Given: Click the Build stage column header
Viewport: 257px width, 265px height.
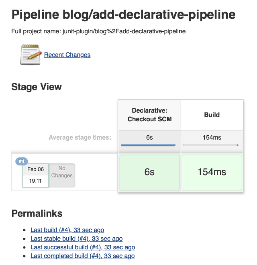Looking at the screenshot, I should pyautogui.click(x=212, y=115).
